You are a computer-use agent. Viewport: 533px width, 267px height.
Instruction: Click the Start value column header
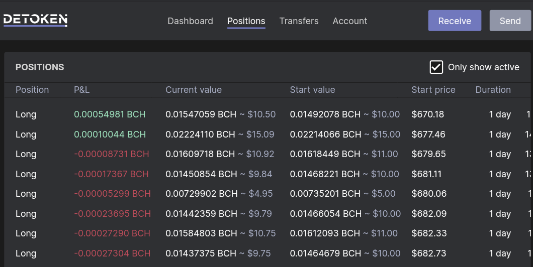tap(312, 90)
